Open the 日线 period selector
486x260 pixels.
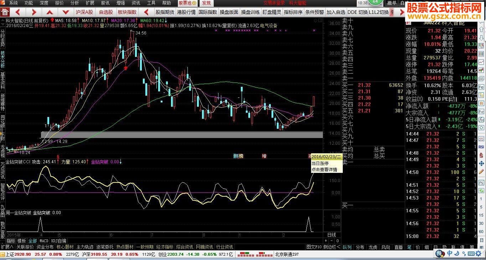click(x=332, y=235)
